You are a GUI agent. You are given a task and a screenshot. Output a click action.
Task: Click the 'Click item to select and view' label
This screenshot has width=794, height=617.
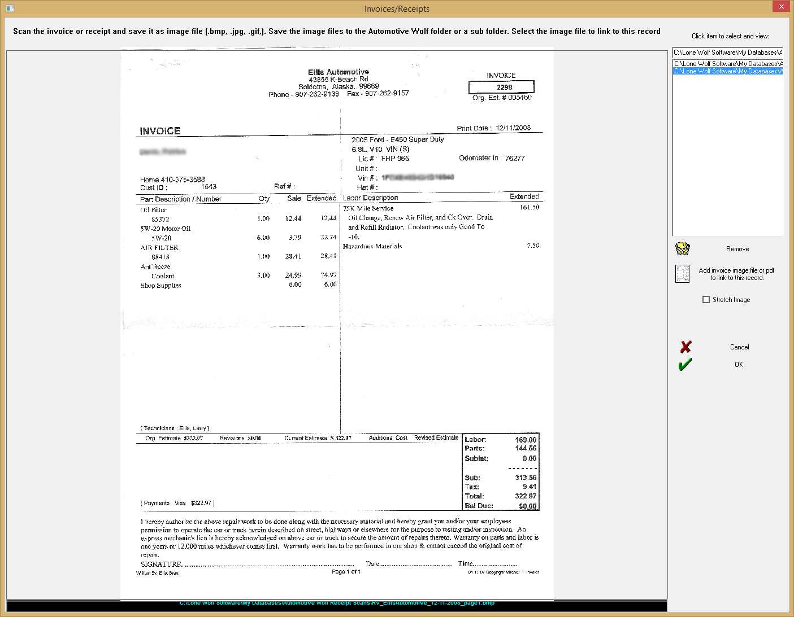[730, 36]
